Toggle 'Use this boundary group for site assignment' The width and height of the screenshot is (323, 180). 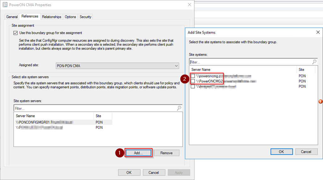(x=15, y=33)
